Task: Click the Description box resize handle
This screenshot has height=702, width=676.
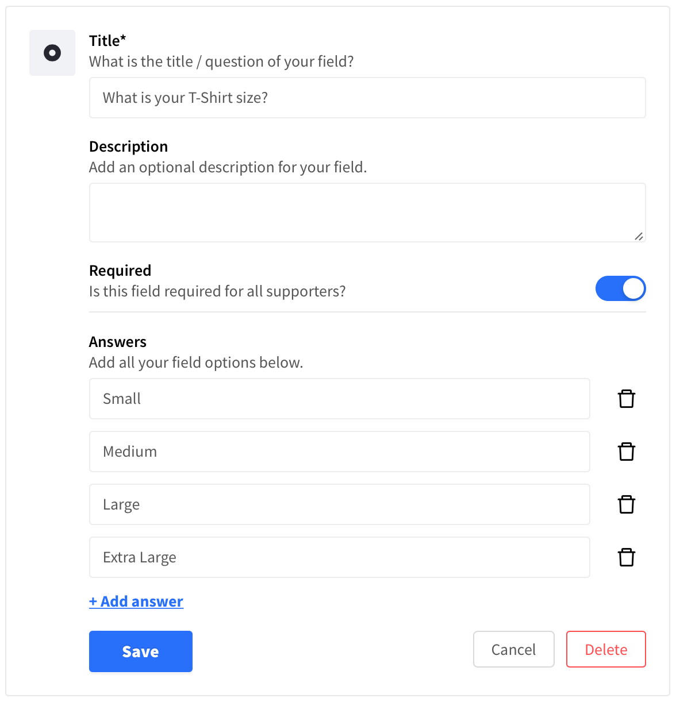Action: click(639, 236)
